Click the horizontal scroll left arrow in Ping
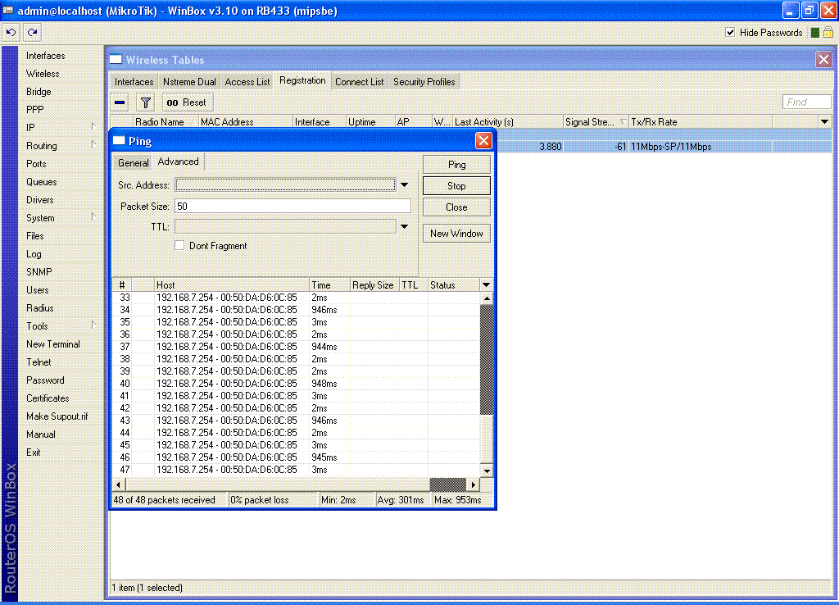The height and width of the screenshot is (605, 839). pos(119,484)
